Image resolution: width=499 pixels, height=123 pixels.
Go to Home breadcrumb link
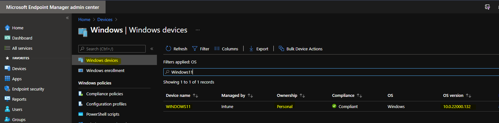point(84,19)
